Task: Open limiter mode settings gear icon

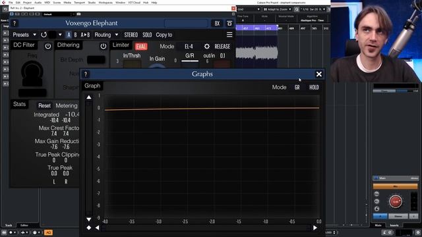Action: [x=206, y=47]
